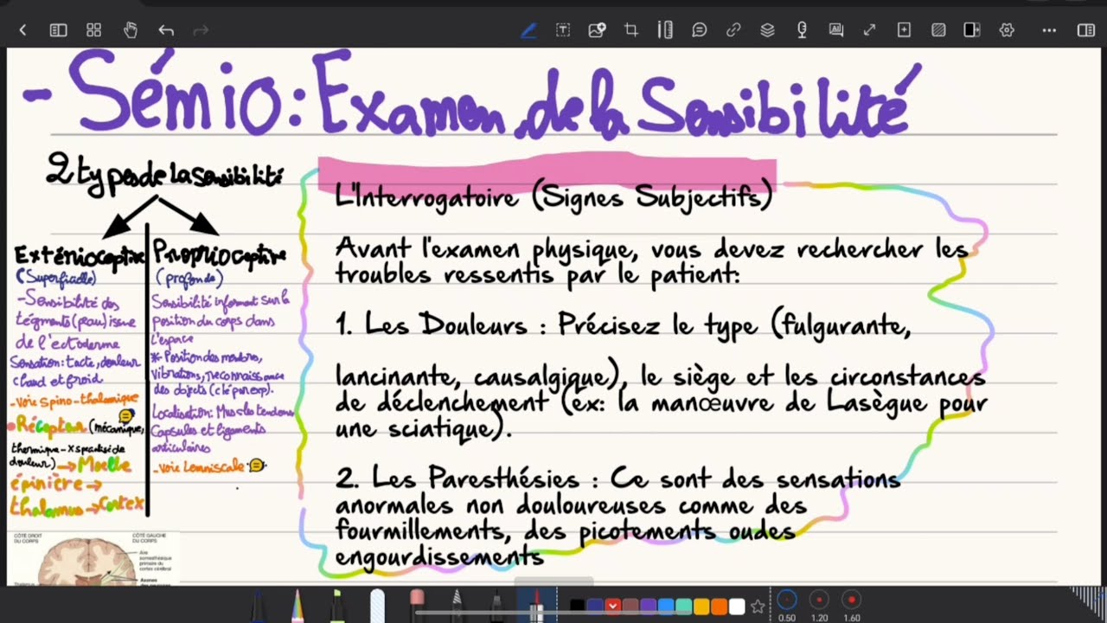Select the crop tool
This screenshot has height=623, width=1107.
tap(631, 30)
